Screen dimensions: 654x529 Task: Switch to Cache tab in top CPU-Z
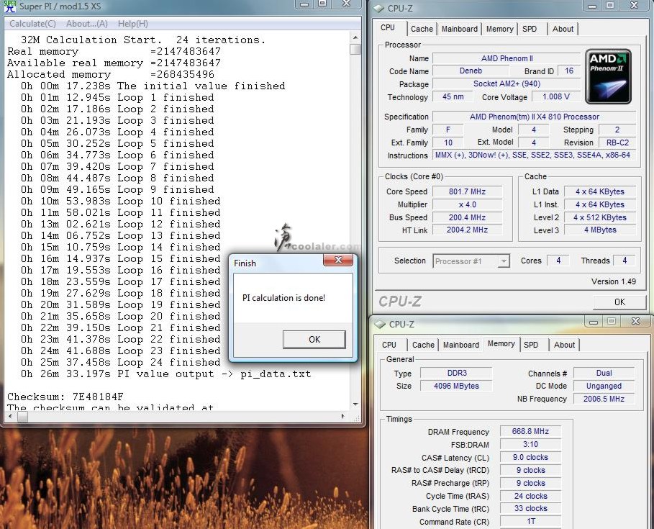pyautogui.click(x=422, y=29)
